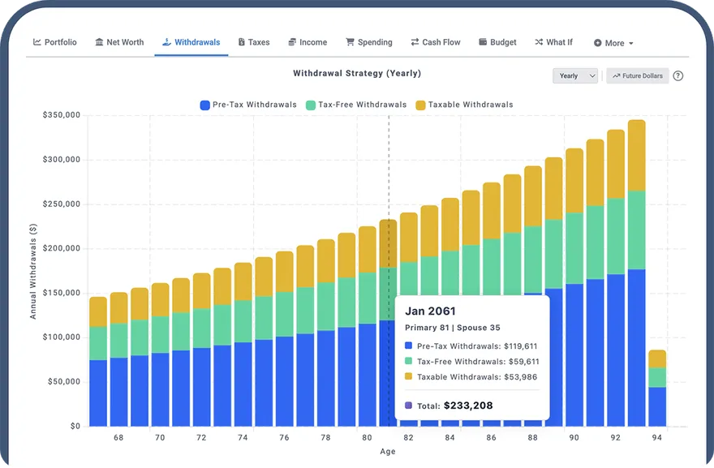The image size is (714, 468).
Task: Click the Jan 2061 tooltip heading
Action: 430,311
